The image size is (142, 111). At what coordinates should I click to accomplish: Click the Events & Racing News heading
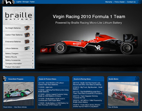coord(82,79)
